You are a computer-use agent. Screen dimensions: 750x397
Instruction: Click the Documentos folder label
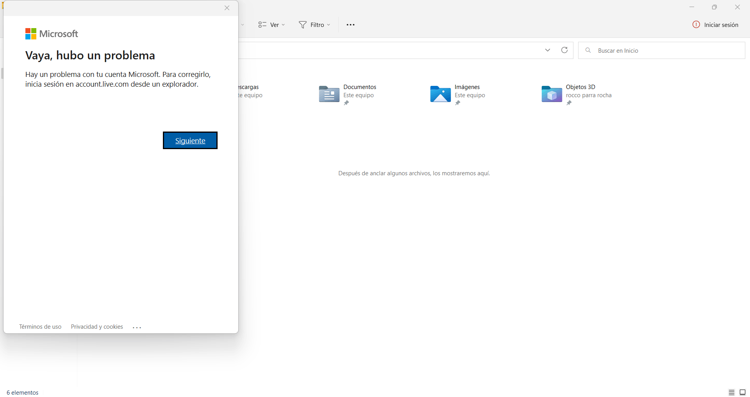[x=360, y=87]
